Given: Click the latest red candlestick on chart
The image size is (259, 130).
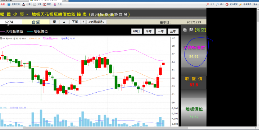Looking at the screenshot, I should pyautogui.click(x=163, y=64).
